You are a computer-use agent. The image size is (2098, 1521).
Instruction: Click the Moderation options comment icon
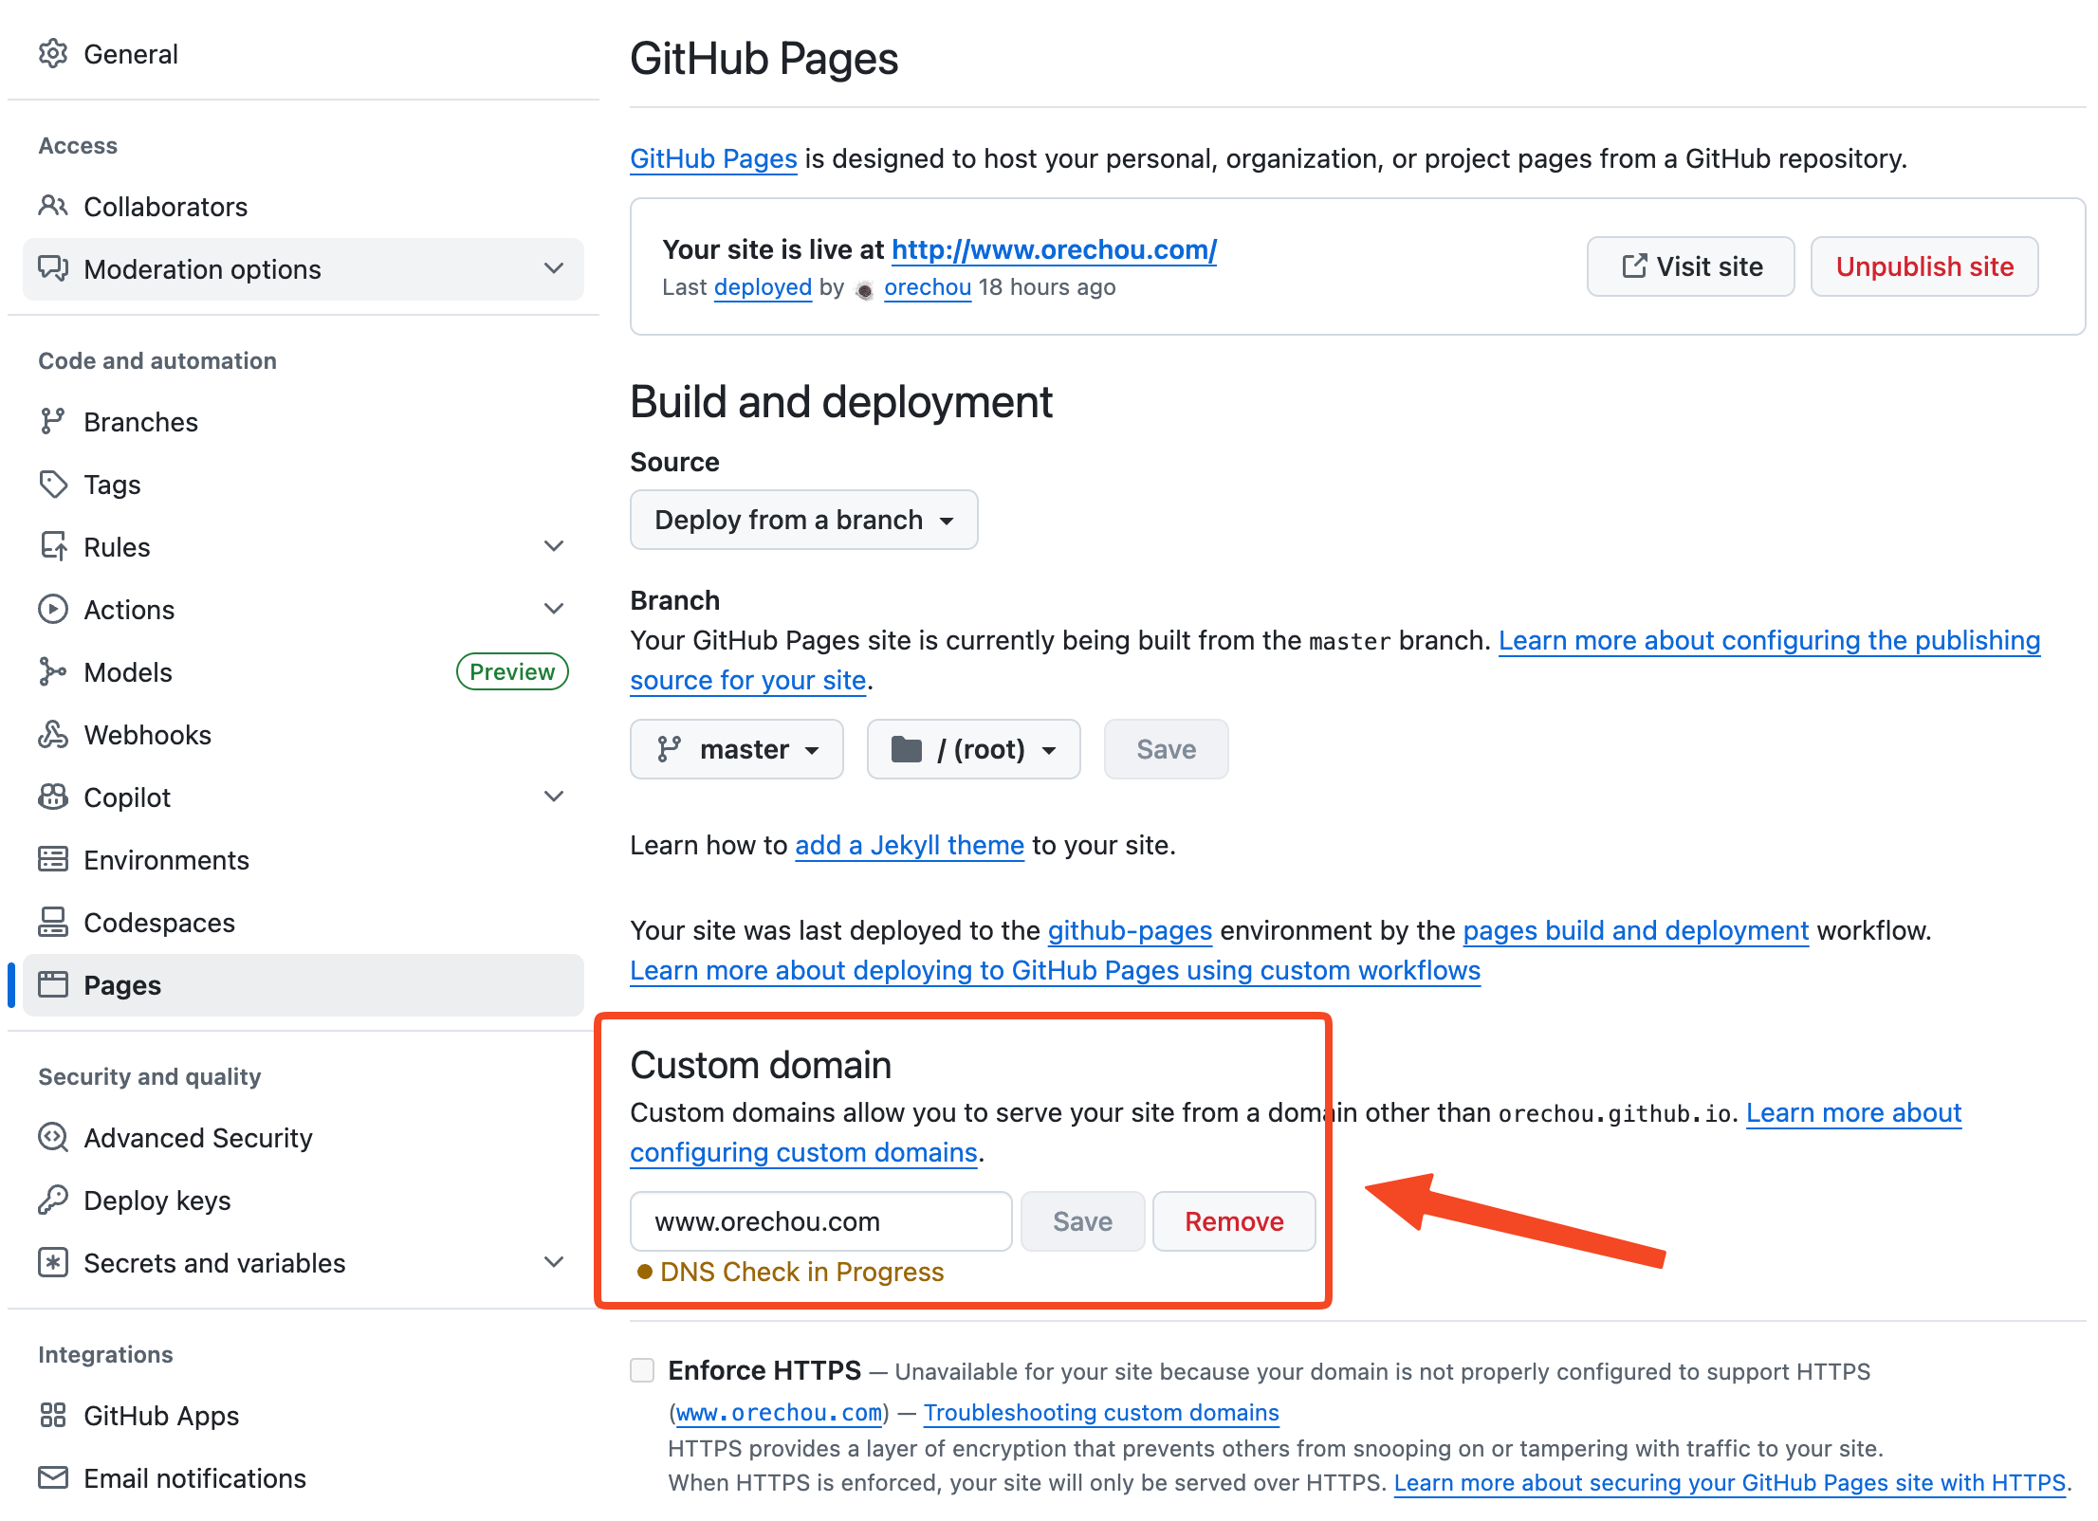pos(53,269)
